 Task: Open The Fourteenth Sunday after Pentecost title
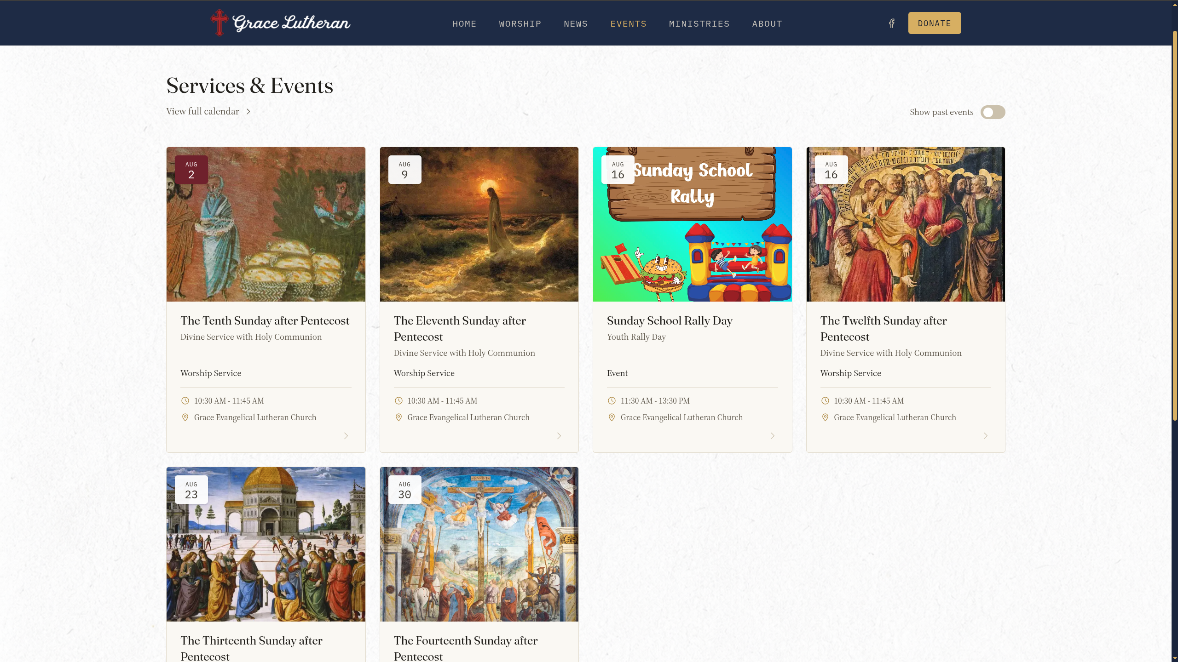tap(466, 648)
